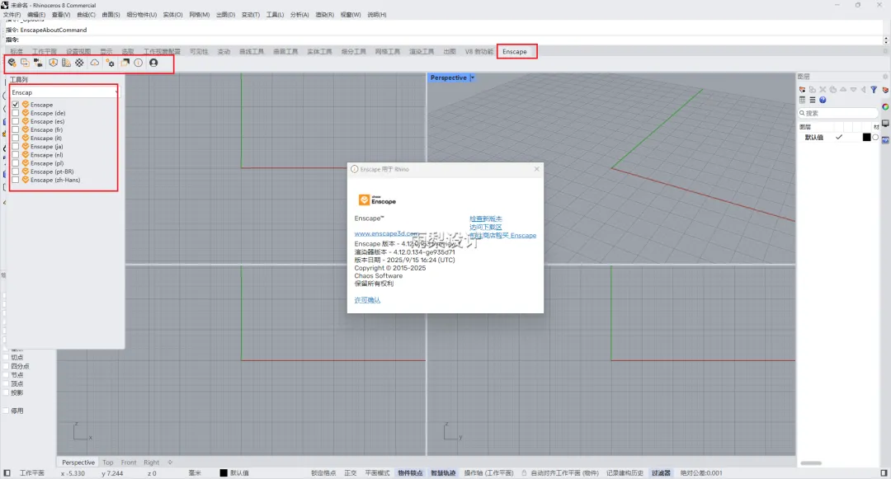Screen dimensions: 891x479
Task: Enable the Enscape (zh-Hans) toolbar
Action: point(16,180)
